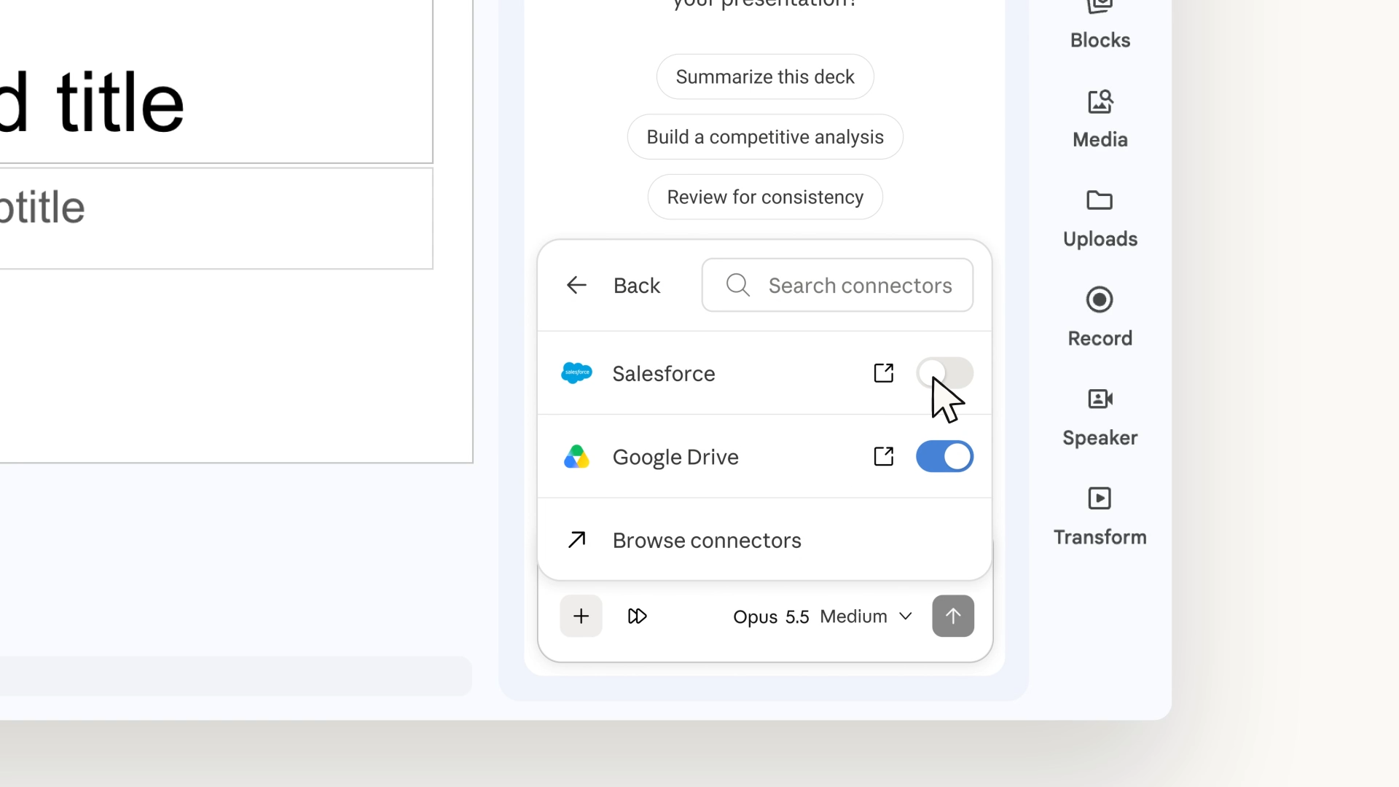Open the Speaker panel
This screenshot has width=1399, height=787.
pyautogui.click(x=1100, y=418)
